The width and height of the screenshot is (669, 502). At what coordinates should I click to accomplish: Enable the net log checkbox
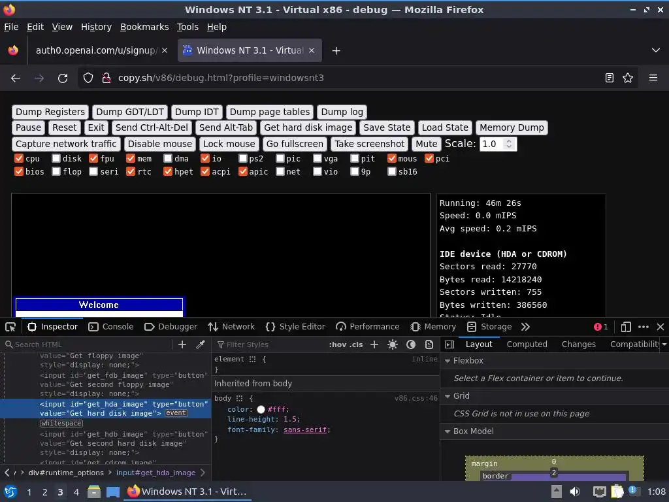[280, 172]
